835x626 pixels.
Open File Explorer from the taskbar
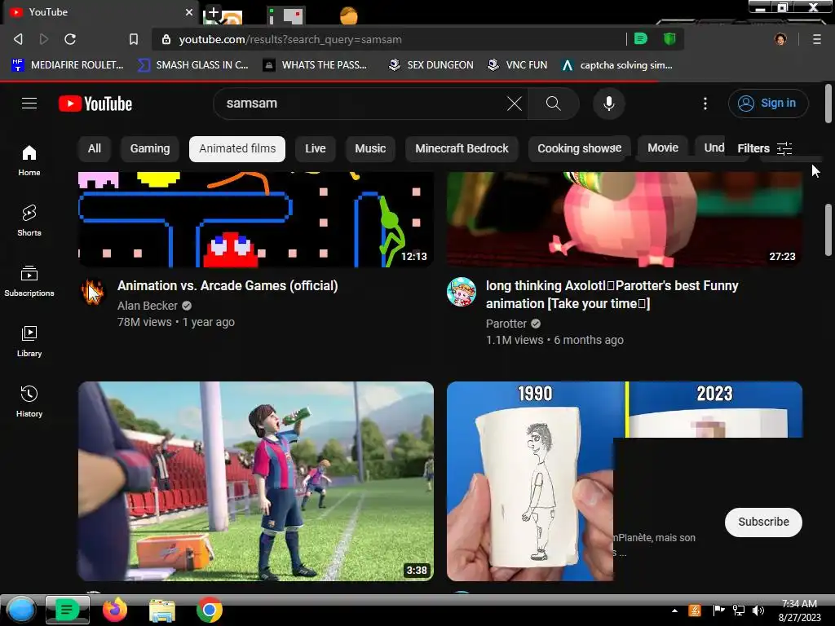[162, 611]
